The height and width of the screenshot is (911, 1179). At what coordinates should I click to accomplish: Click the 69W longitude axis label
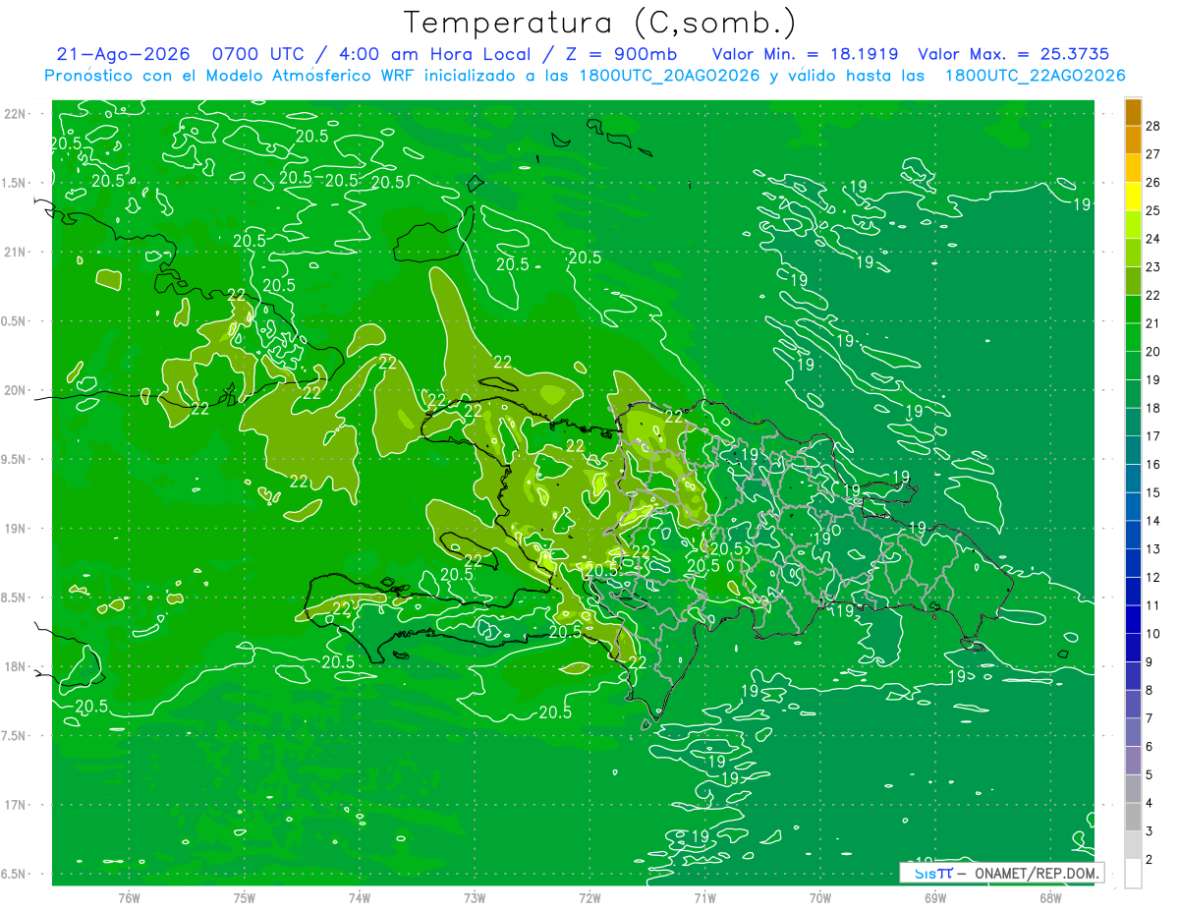pos(935,897)
